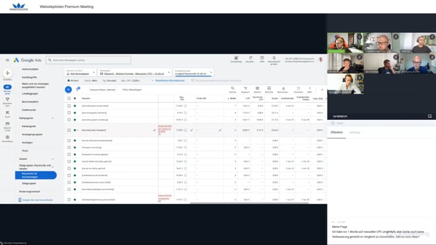The width and height of the screenshot is (436, 245).
Task: Open Auktionsdaten in the sidebar
Action: (30, 69)
